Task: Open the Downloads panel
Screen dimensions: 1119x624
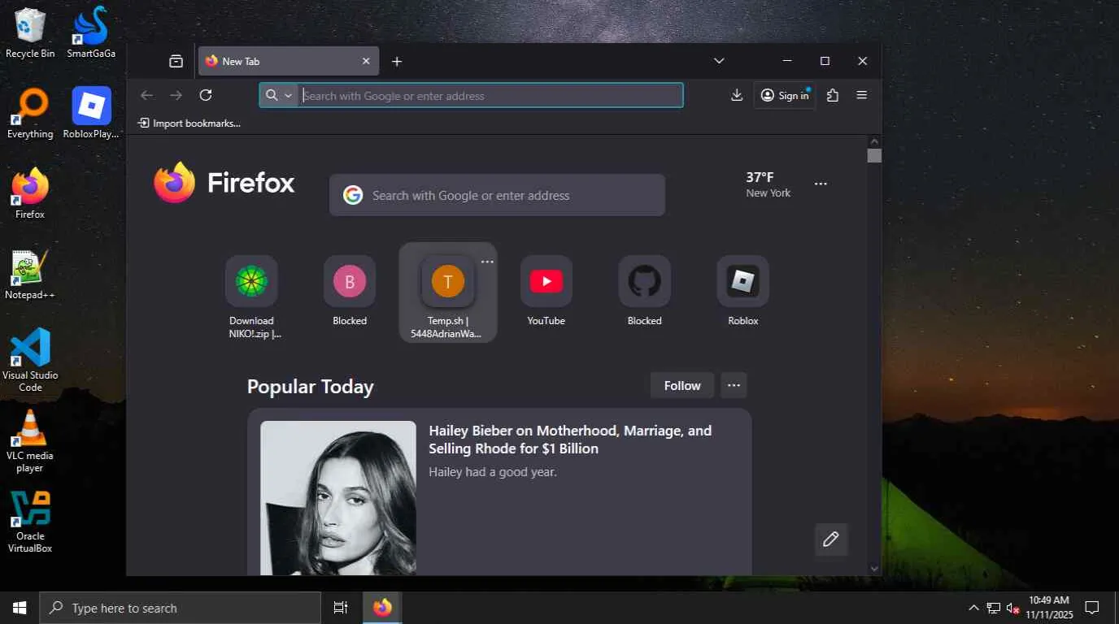Action: click(x=737, y=95)
